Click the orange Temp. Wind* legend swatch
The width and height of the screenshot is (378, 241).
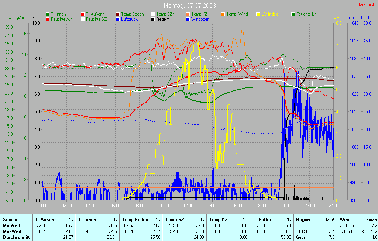click(223, 14)
